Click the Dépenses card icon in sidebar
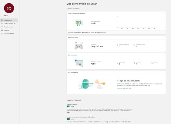This screenshot has height=124, width=171. [x=2, y=30]
